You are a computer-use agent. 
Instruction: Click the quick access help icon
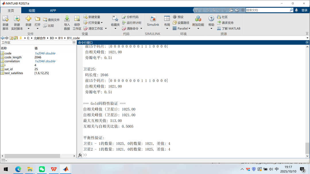coord(237,10)
